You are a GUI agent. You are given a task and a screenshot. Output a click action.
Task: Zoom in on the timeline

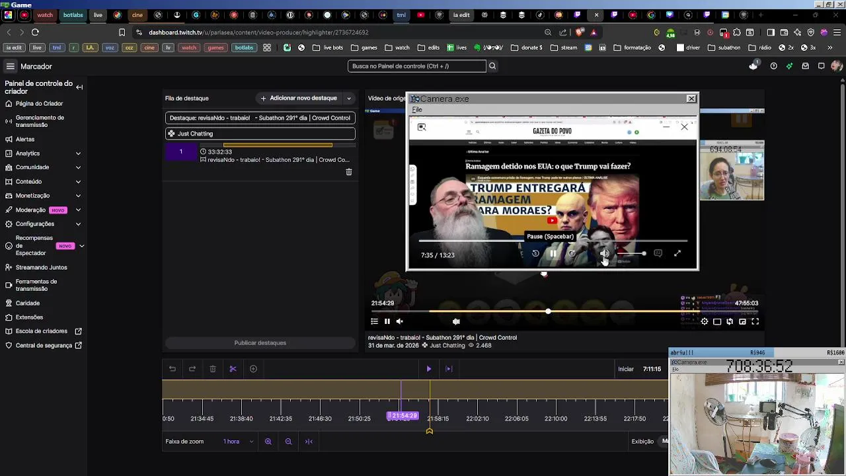pyautogui.click(x=268, y=442)
